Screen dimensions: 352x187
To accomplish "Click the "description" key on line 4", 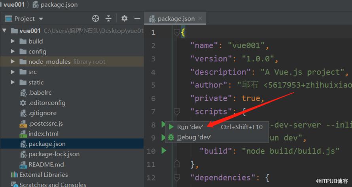I will pos(220,72).
